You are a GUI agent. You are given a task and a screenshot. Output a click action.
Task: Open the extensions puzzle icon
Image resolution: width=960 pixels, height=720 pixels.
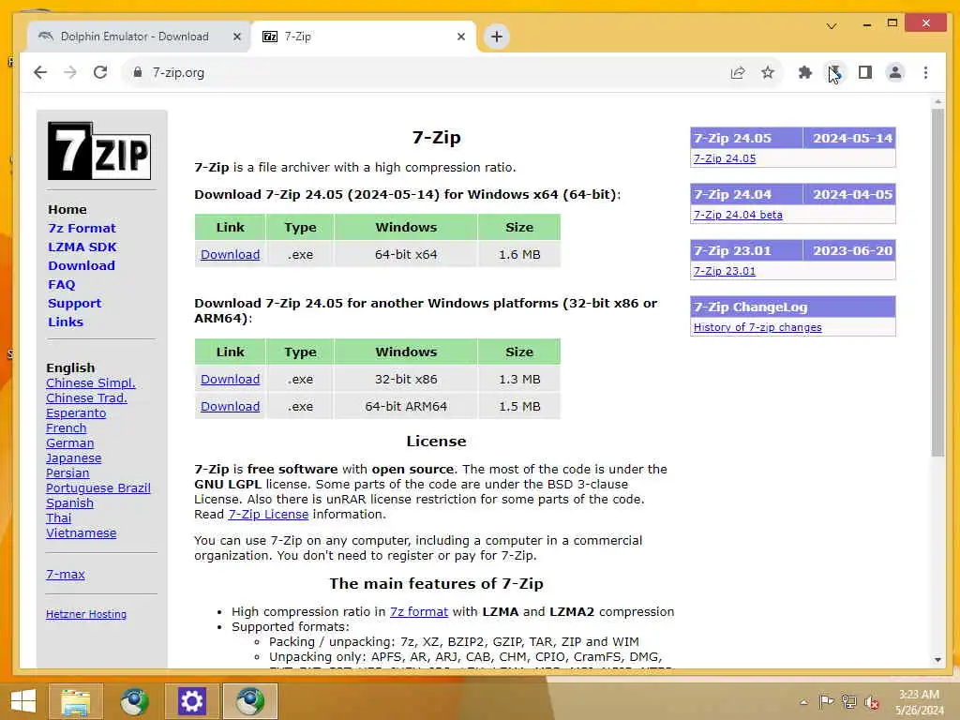[x=805, y=72]
